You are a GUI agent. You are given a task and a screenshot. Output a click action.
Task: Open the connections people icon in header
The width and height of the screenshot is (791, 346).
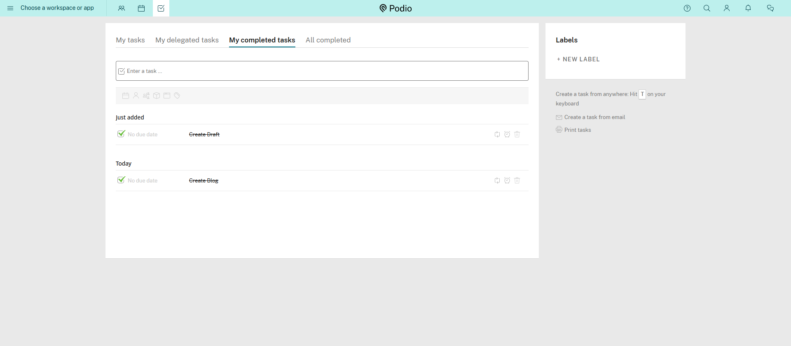[121, 8]
